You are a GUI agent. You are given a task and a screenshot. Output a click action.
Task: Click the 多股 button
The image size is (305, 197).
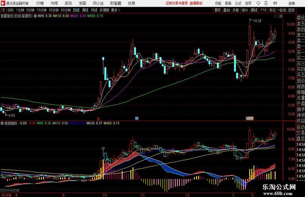[236, 10]
